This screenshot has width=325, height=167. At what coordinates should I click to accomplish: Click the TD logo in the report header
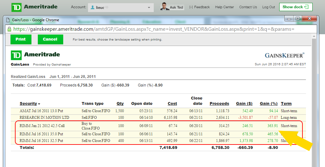coord(16,55)
